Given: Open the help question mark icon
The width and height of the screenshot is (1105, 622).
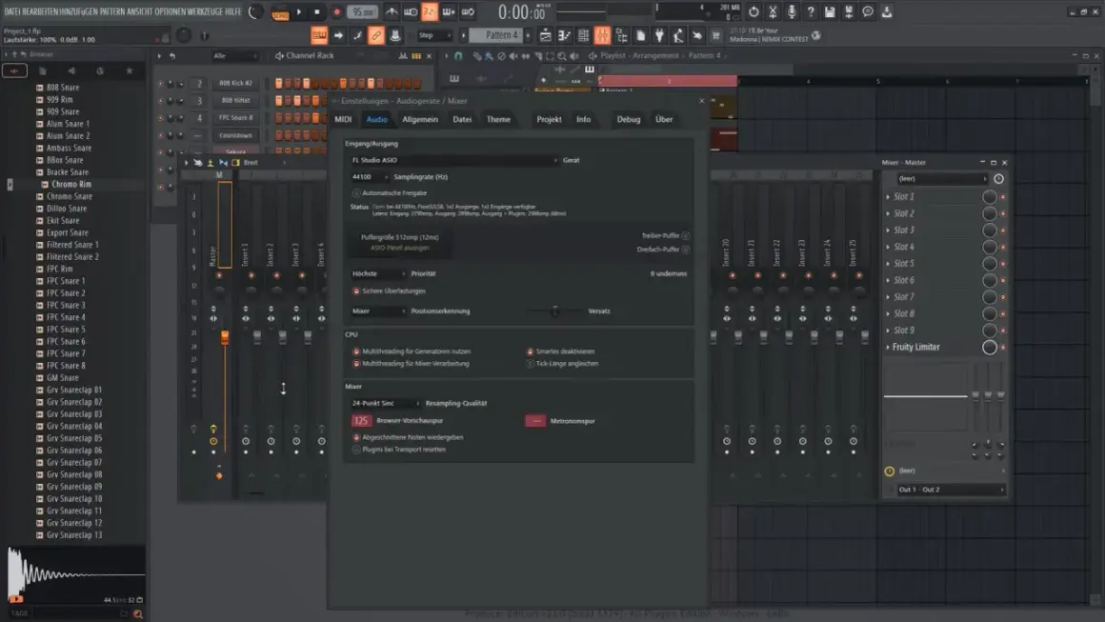Looking at the screenshot, I should (811, 12).
